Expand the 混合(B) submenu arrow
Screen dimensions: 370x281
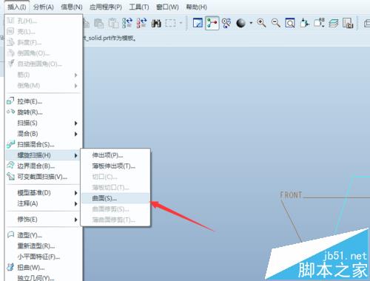(x=76, y=134)
